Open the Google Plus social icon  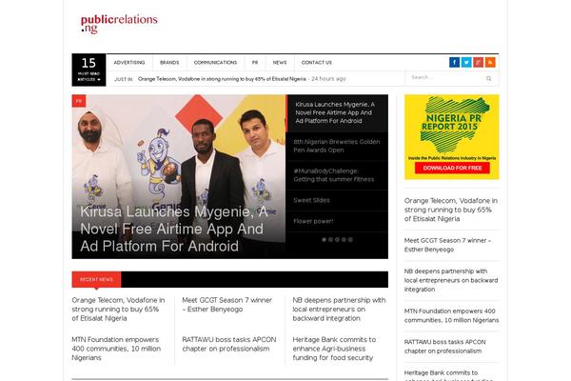pyautogui.click(x=478, y=62)
